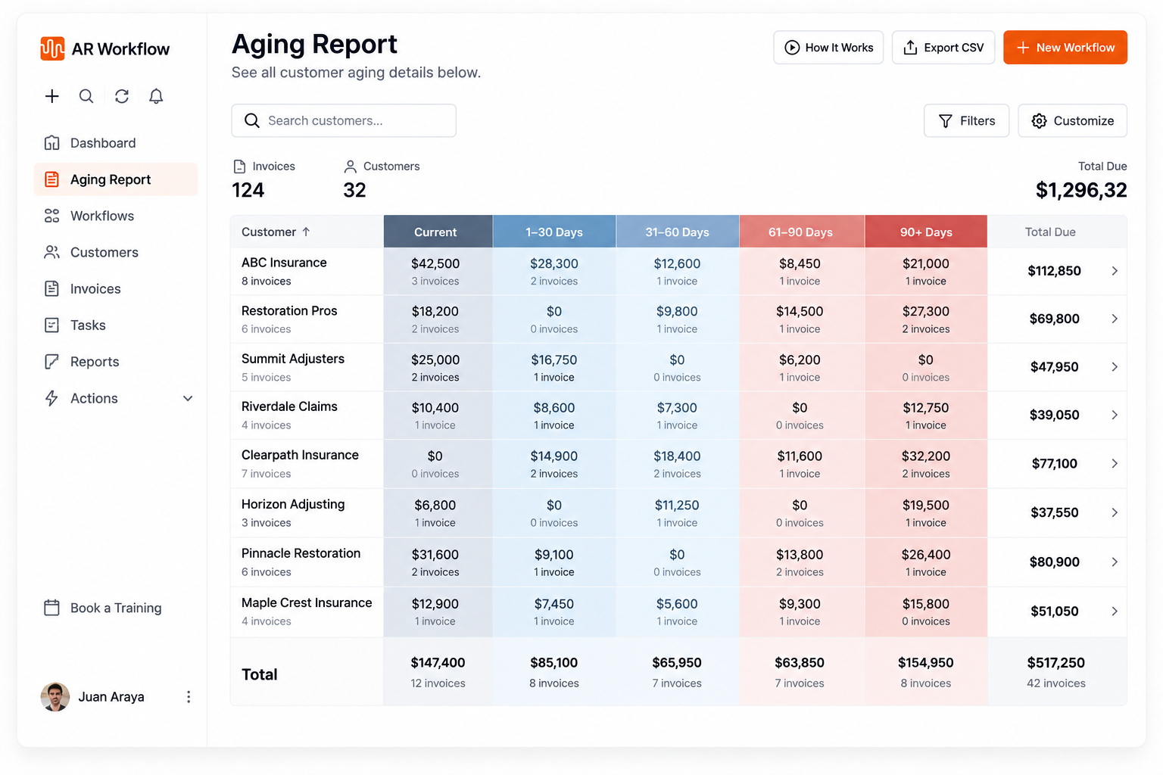
Task: Click the 90+ Days column header
Action: pos(926,232)
